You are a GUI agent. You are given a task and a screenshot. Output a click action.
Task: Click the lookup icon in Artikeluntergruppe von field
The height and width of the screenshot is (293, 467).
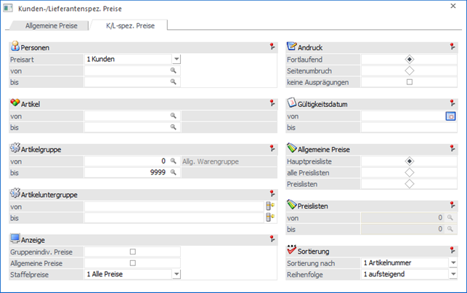[270, 206]
